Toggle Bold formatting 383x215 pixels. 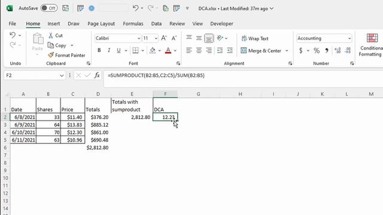[99, 50]
